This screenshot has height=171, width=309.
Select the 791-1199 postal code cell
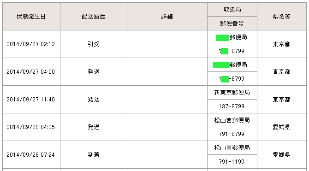pyautogui.click(x=232, y=161)
